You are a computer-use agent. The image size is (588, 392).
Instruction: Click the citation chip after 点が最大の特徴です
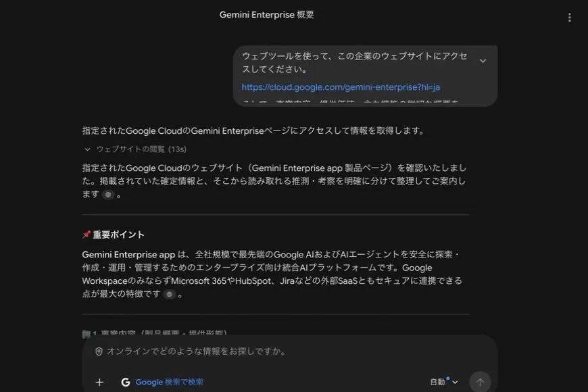coord(170,295)
